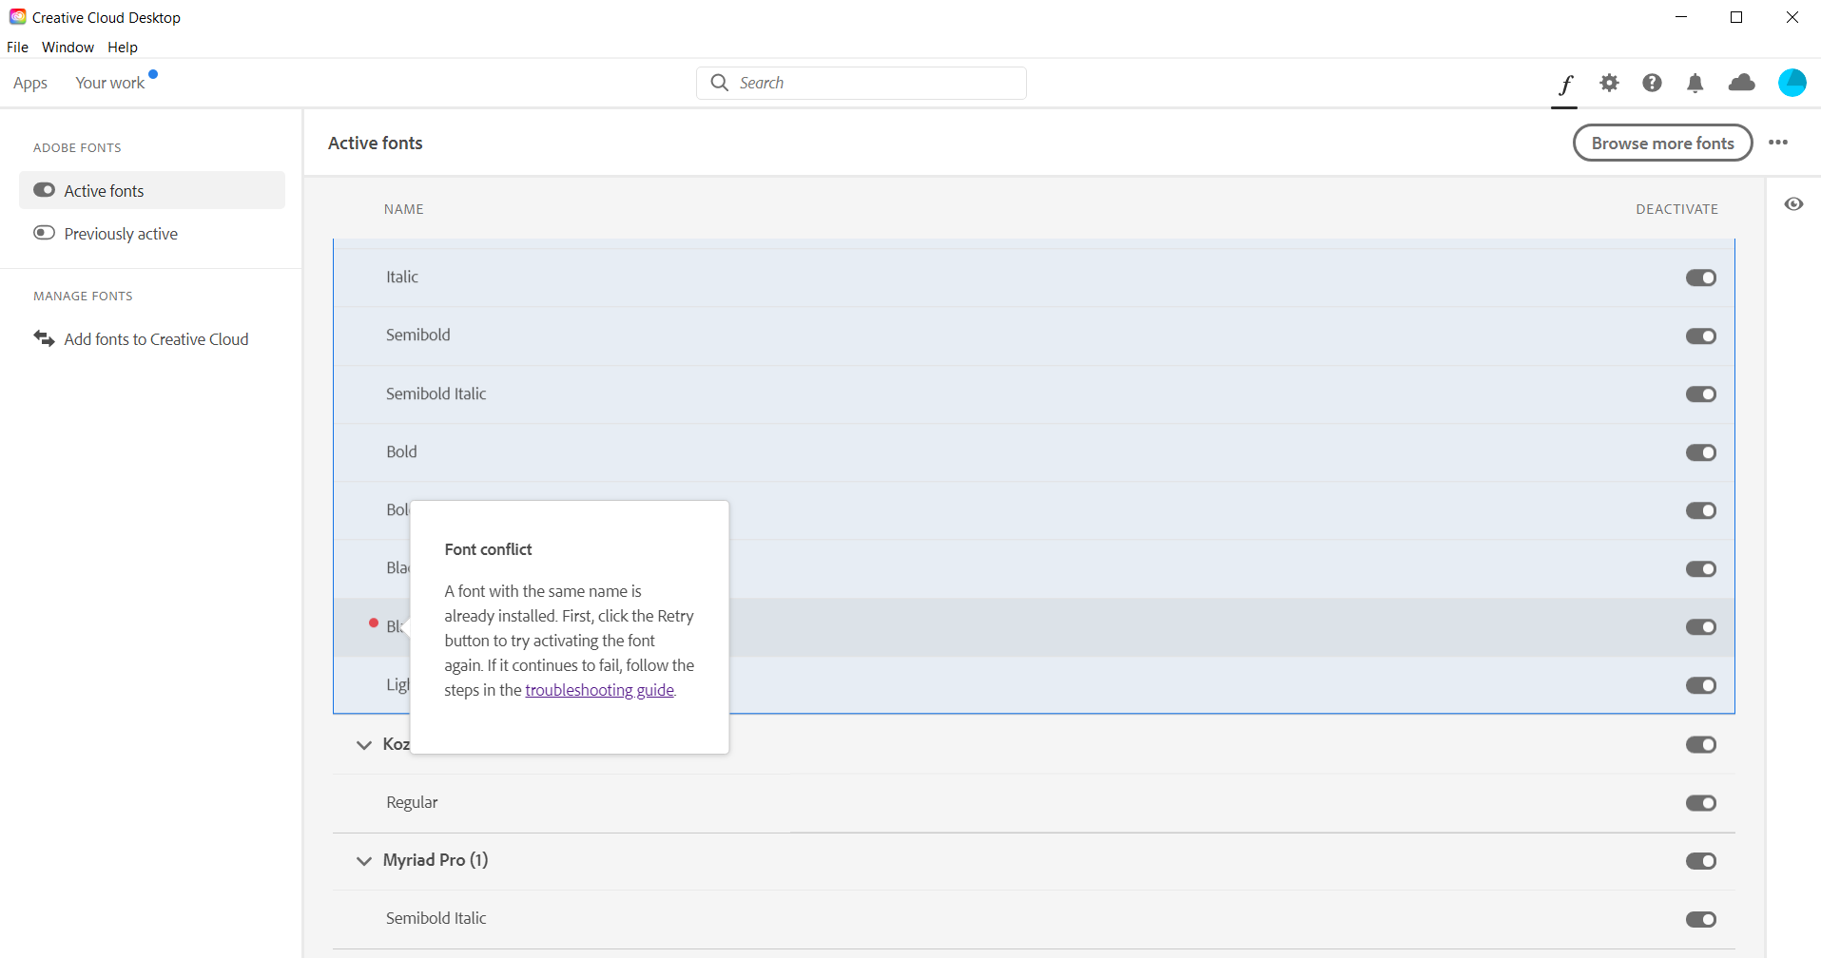This screenshot has width=1821, height=958.
Task: Click the NAME column header
Action: point(404,209)
